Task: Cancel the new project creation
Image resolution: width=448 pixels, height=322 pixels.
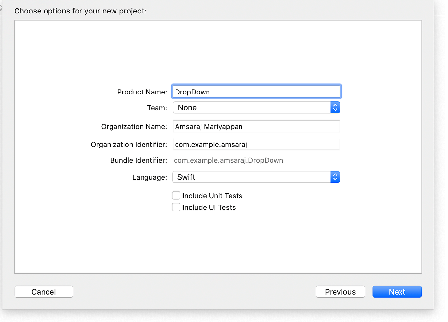Action: 44,292
